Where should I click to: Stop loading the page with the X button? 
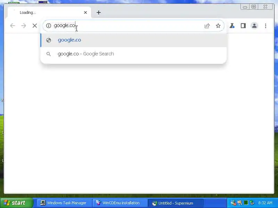coord(34,26)
